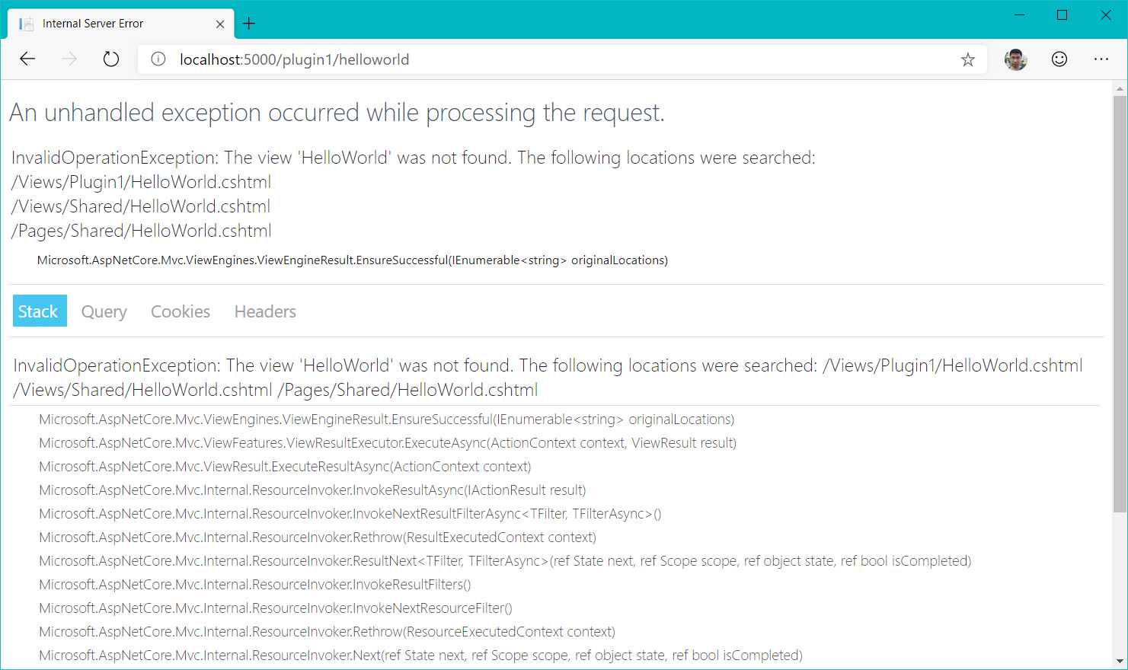Click the scrollbar down arrow
Screen dimensions: 1128x670
(1120, 662)
